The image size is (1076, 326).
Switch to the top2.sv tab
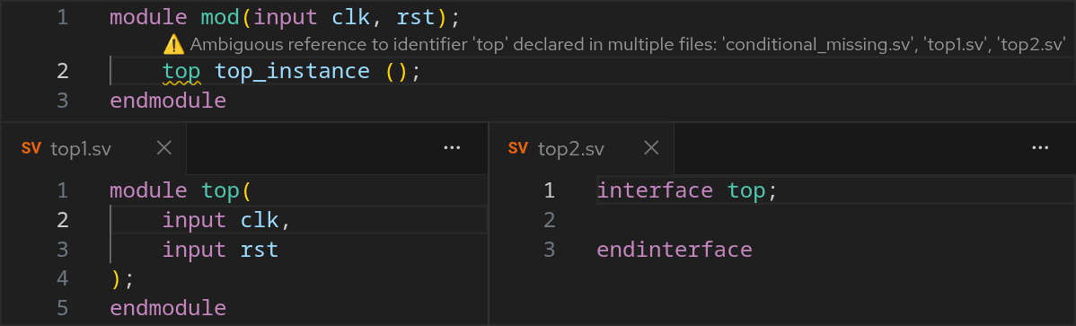[581, 148]
